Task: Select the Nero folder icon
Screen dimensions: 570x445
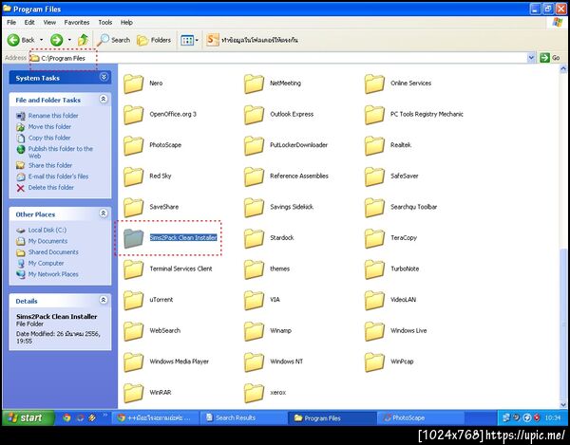Action: click(133, 83)
